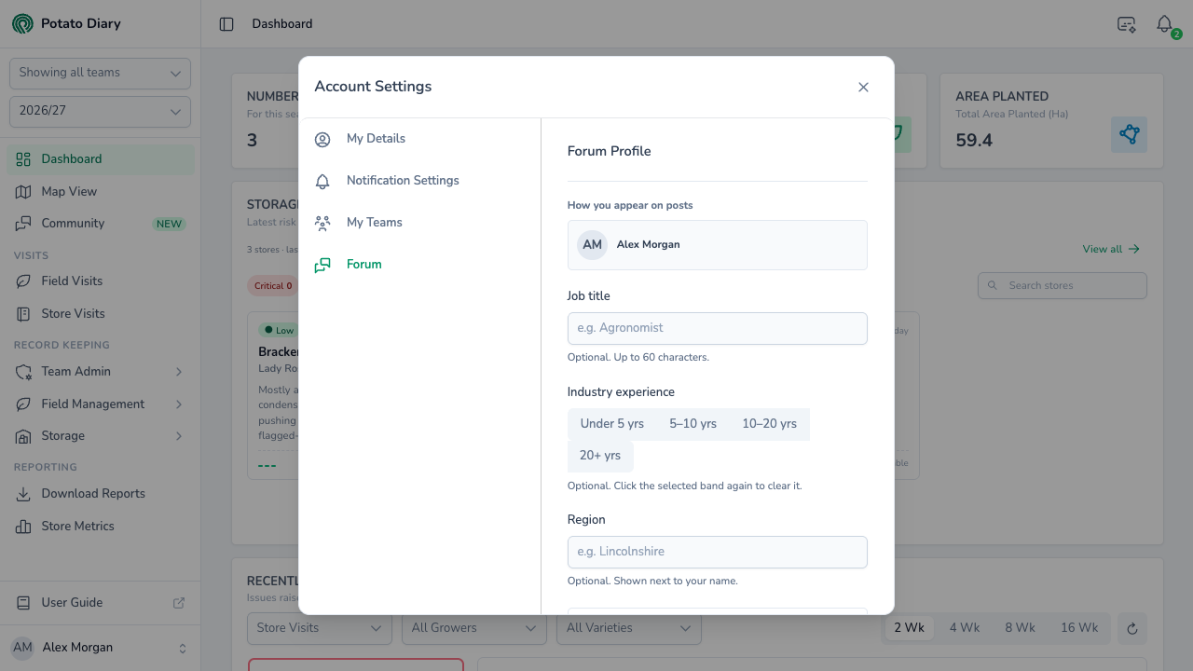Viewport: 1193px width, 671px height.
Task: Select the 16 Wk time range
Action: click(1079, 628)
